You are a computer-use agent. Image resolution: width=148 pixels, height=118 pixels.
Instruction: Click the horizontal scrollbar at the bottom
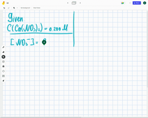tap(41, 117)
